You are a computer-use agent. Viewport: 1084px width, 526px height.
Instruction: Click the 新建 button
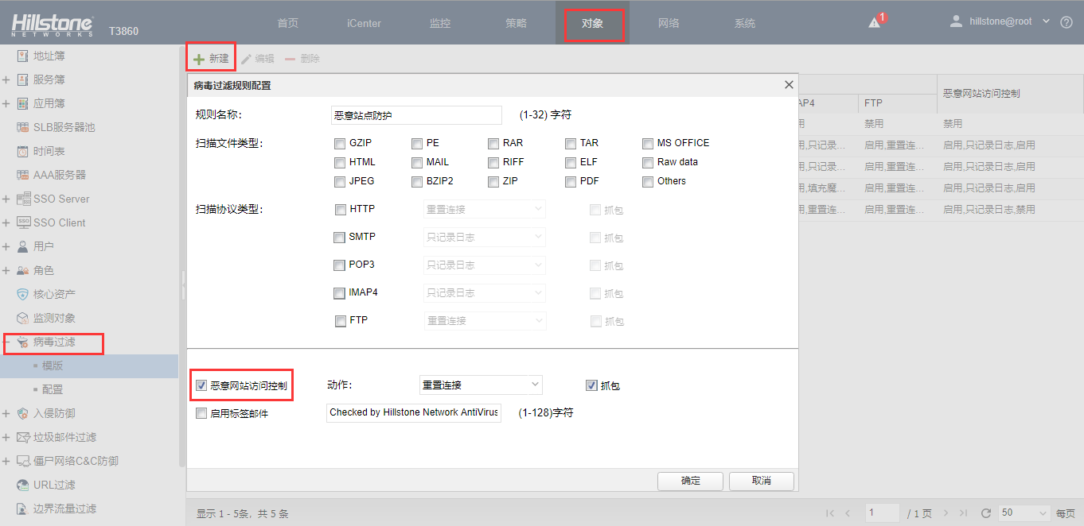coord(211,59)
